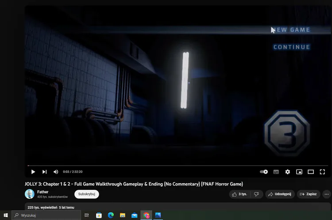Click the 225 tys. wyświetleń text
The height and width of the screenshot is (220, 332).
pyautogui.click(x=42, y=208)
